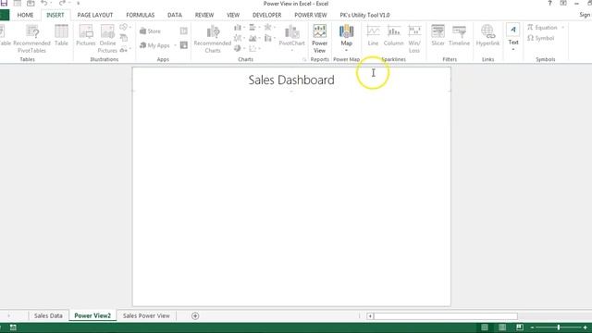
Task: Click the Sales Dashboard title text
Action: pos(291,80)
